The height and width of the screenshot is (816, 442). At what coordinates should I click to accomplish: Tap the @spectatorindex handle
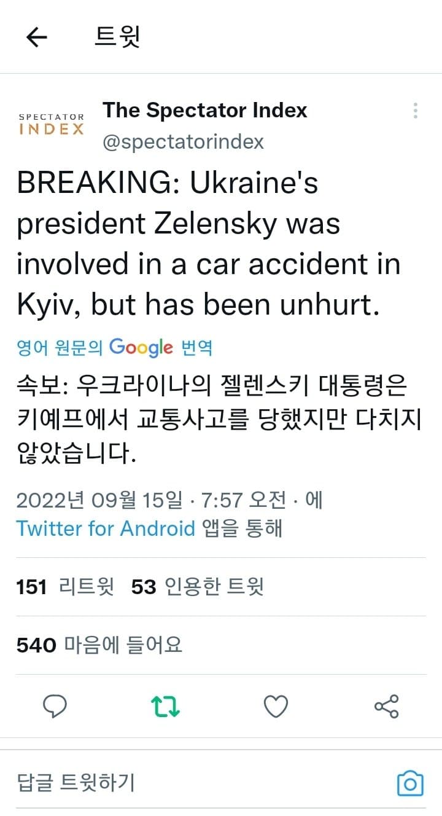point(183,142)
